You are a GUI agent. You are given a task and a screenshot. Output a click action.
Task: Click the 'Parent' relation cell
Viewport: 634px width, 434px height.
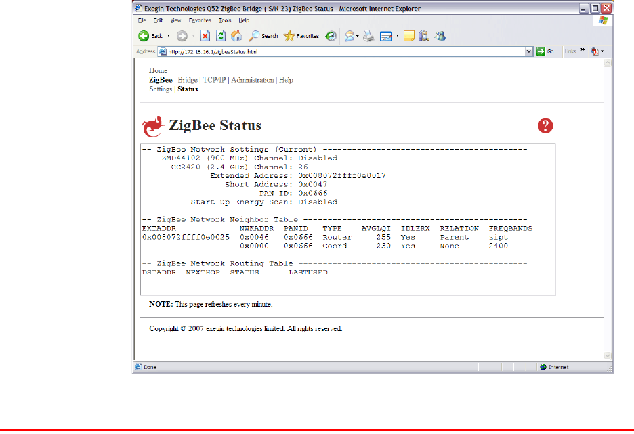tap(455, 237)
